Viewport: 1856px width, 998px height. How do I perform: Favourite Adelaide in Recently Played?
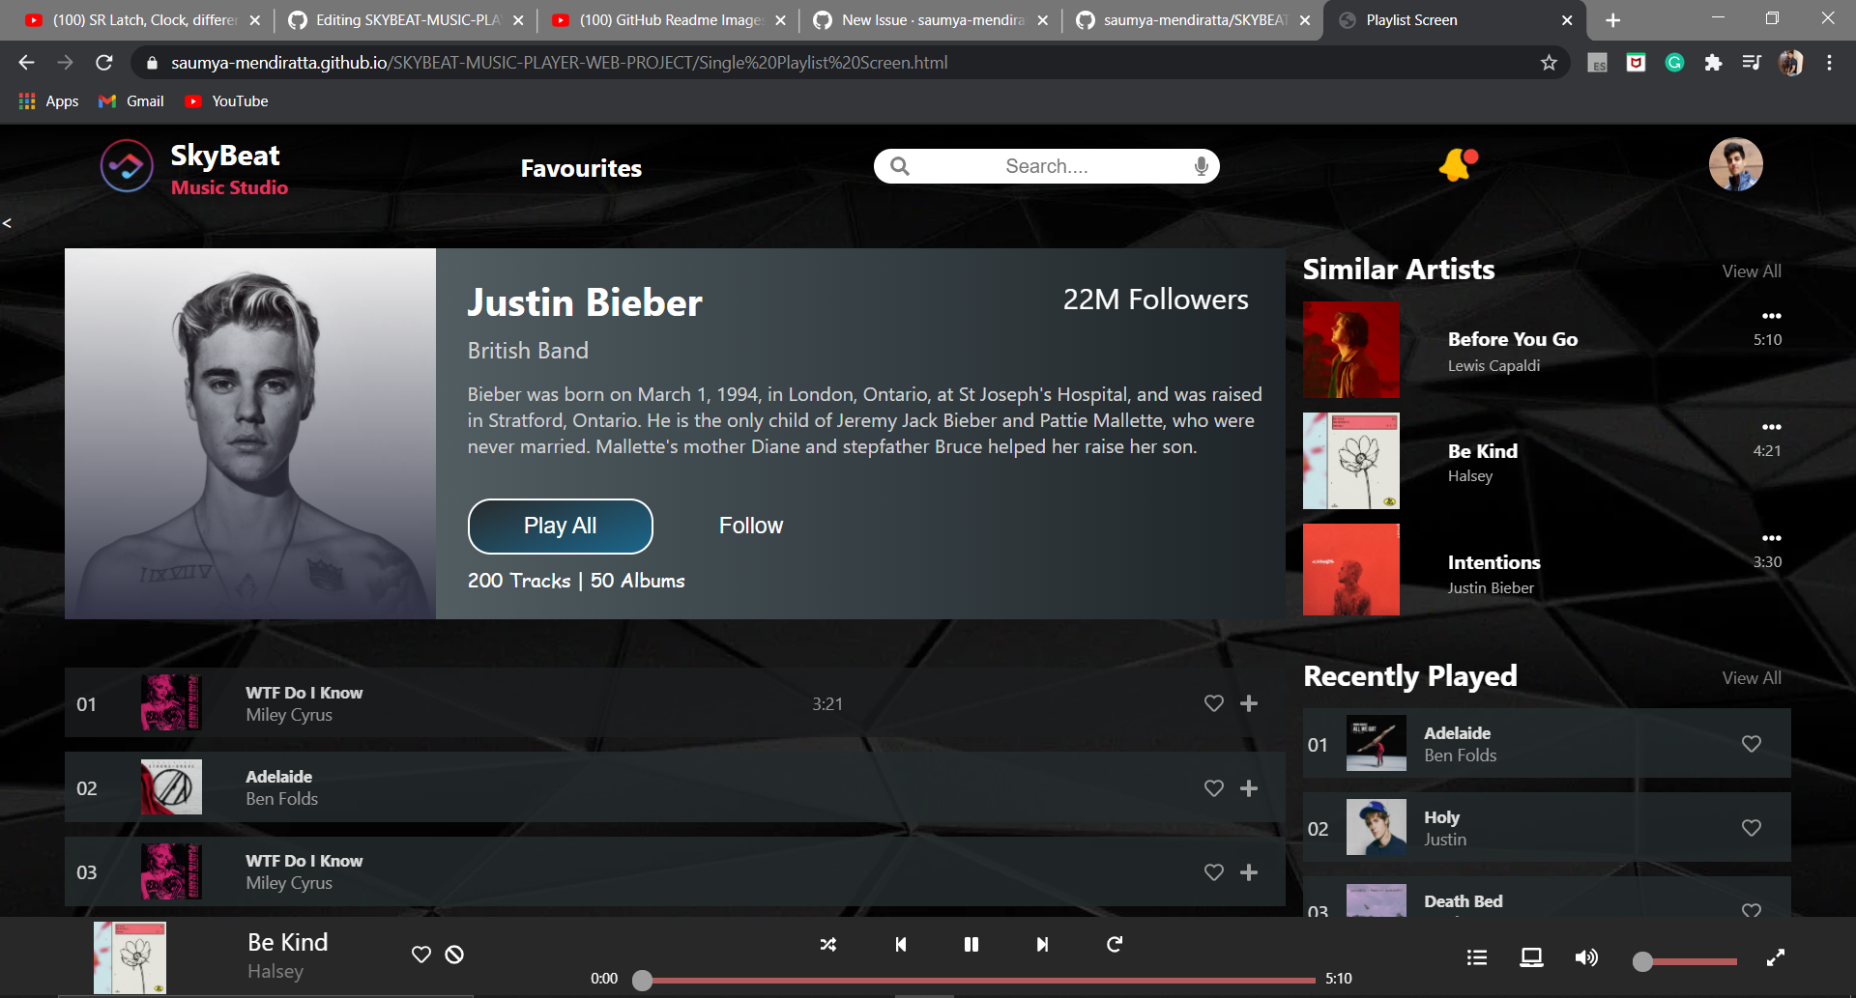tap(1752, 744)
